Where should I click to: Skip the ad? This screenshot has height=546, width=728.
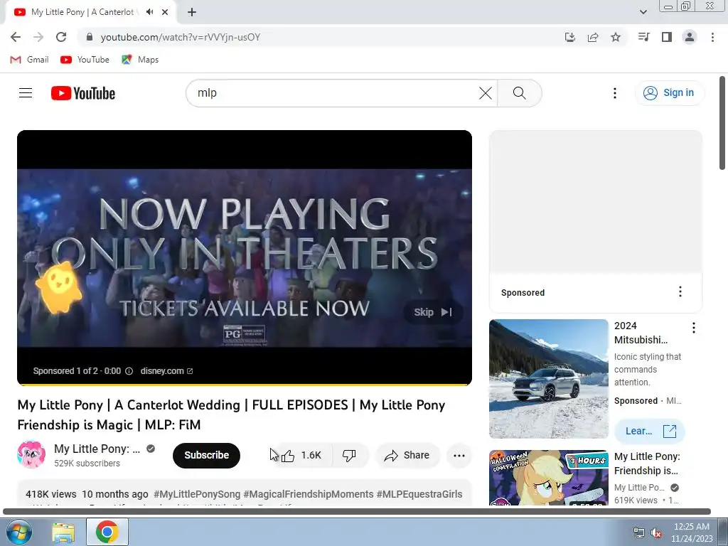(433, 312)
